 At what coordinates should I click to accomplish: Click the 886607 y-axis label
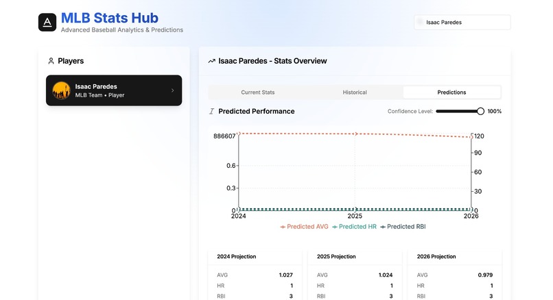224,136
